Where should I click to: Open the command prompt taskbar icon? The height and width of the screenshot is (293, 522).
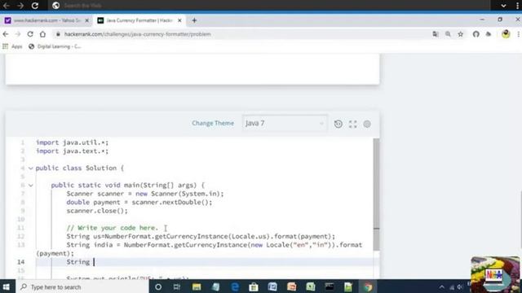click(x=330, y=287)
